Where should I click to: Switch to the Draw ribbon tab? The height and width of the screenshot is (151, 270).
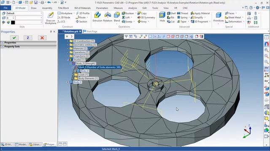(x=34, y=8)
